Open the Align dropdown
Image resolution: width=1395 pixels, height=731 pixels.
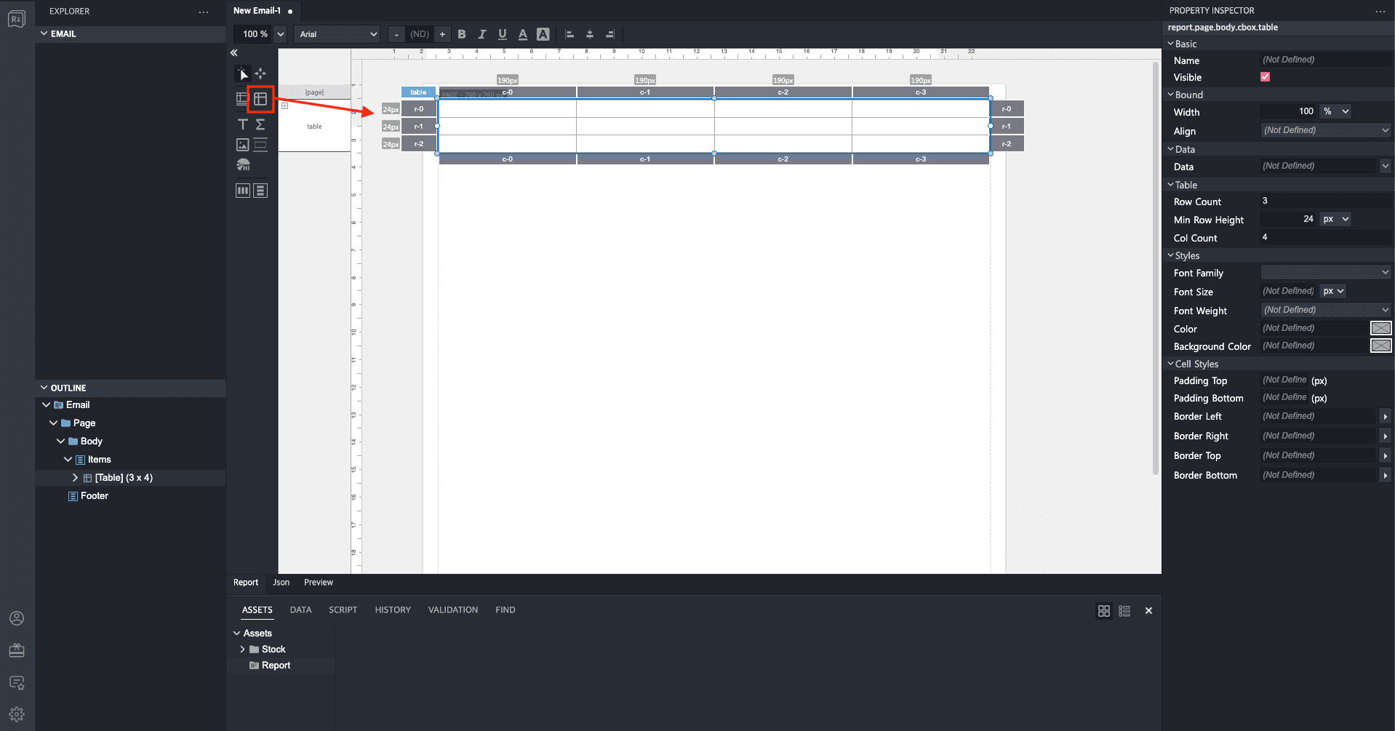1325,130
